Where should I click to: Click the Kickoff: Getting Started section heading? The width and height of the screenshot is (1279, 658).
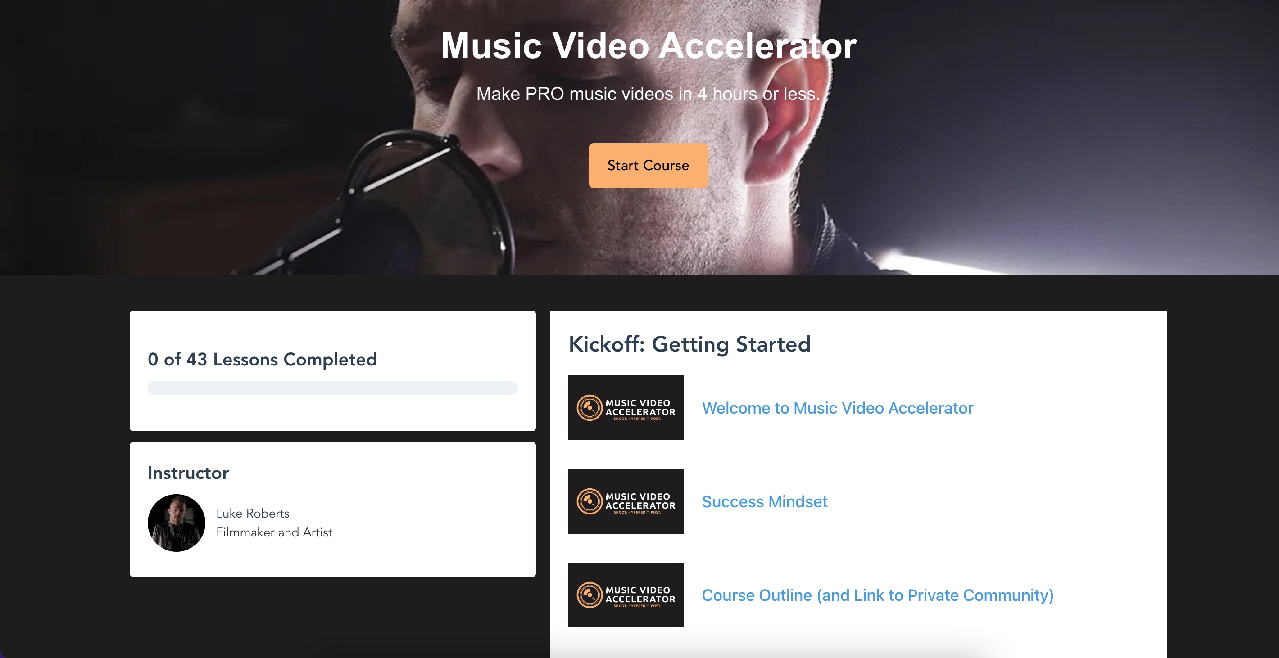pyautogui.click(x=689, y=344)
